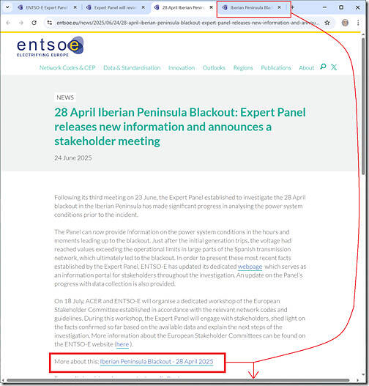Switch to the Iberian Peninsula Blackout tab
Screen dimensions: 369x386
[x=251, y=7]
